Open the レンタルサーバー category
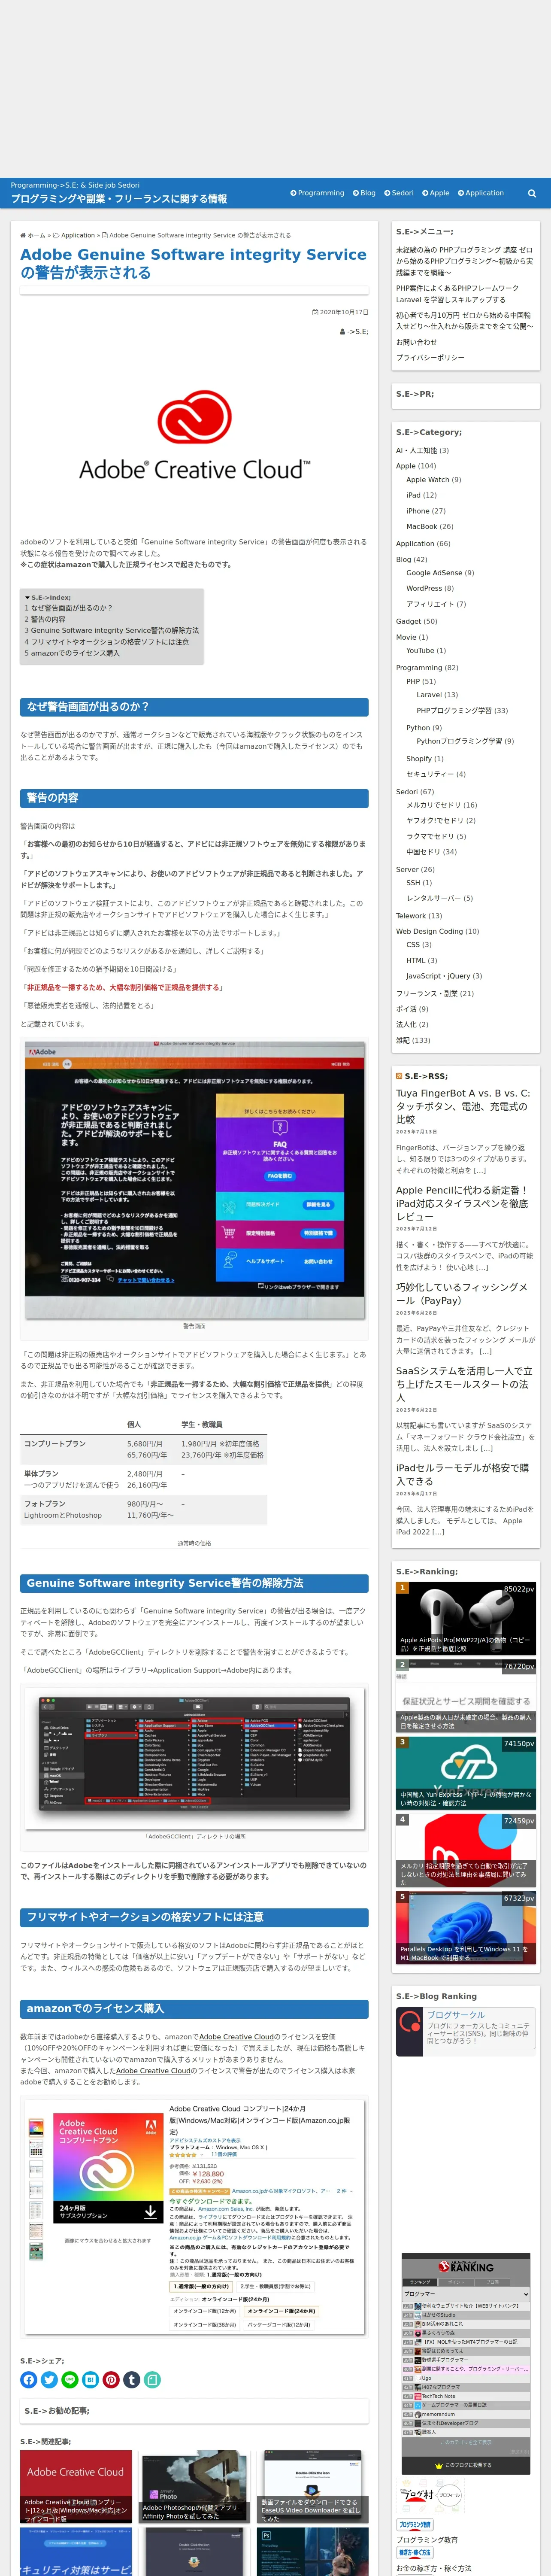 pyautogui.click(x=433, y=898)
